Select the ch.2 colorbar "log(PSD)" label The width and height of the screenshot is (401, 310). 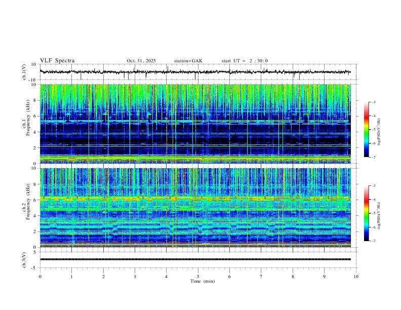click(379, 215)
